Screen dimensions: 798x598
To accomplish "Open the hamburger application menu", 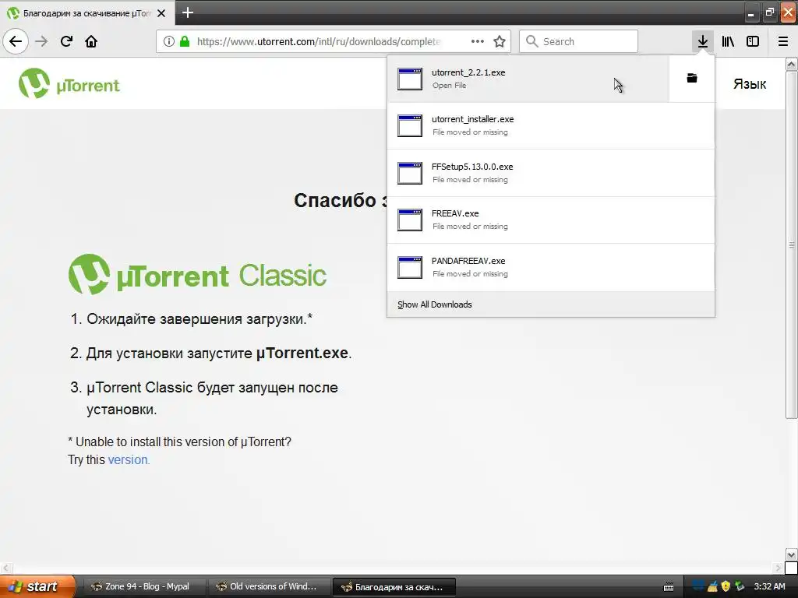I will [x=782, y=41].
